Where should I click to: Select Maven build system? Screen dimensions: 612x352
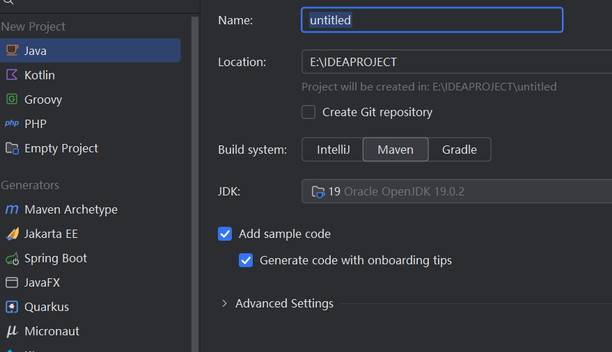point(395,150)
